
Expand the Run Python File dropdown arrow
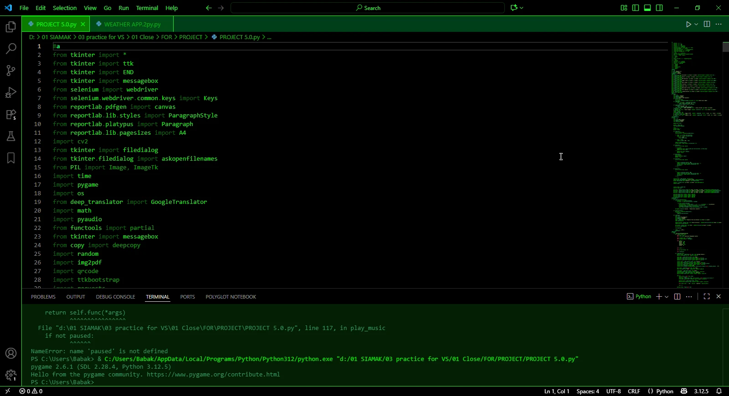pyautogui.click(x=696, y=24)
